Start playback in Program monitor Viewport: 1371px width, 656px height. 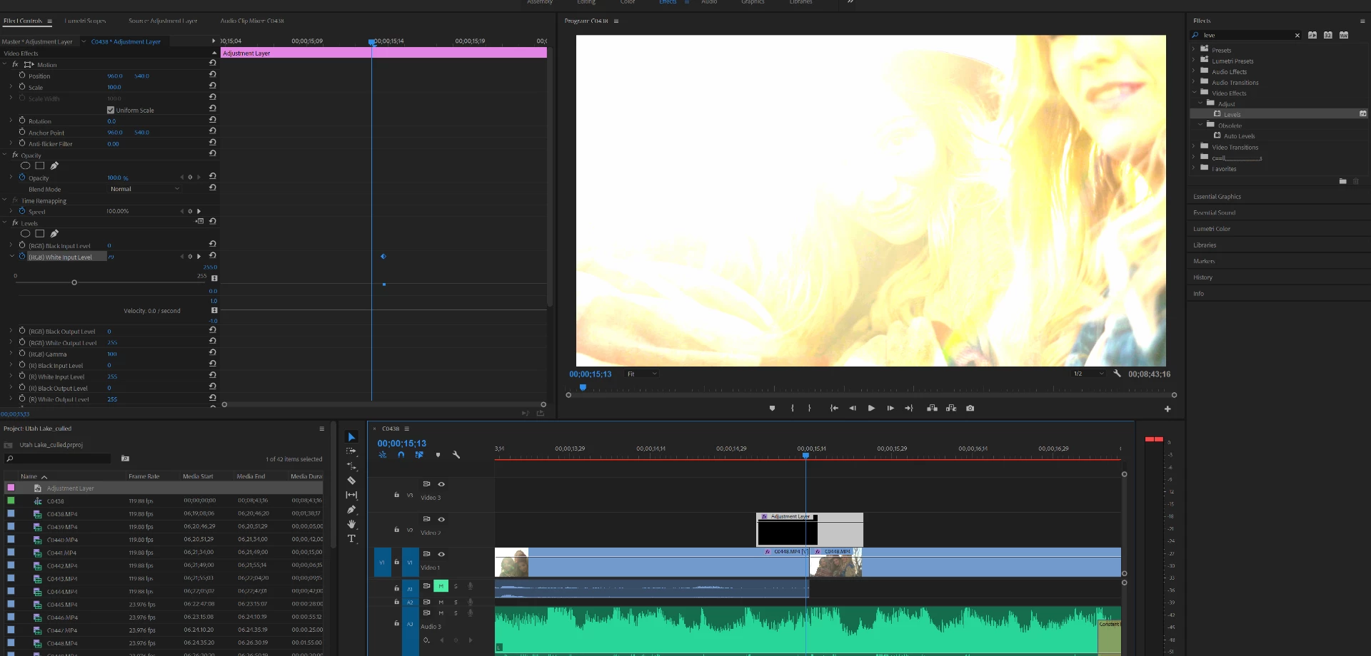871,409
